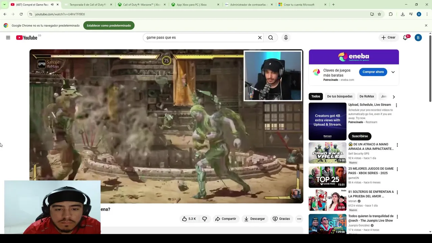The image size is (432, 243).
Task: Click the Crear button
Action: click(388, 37)
